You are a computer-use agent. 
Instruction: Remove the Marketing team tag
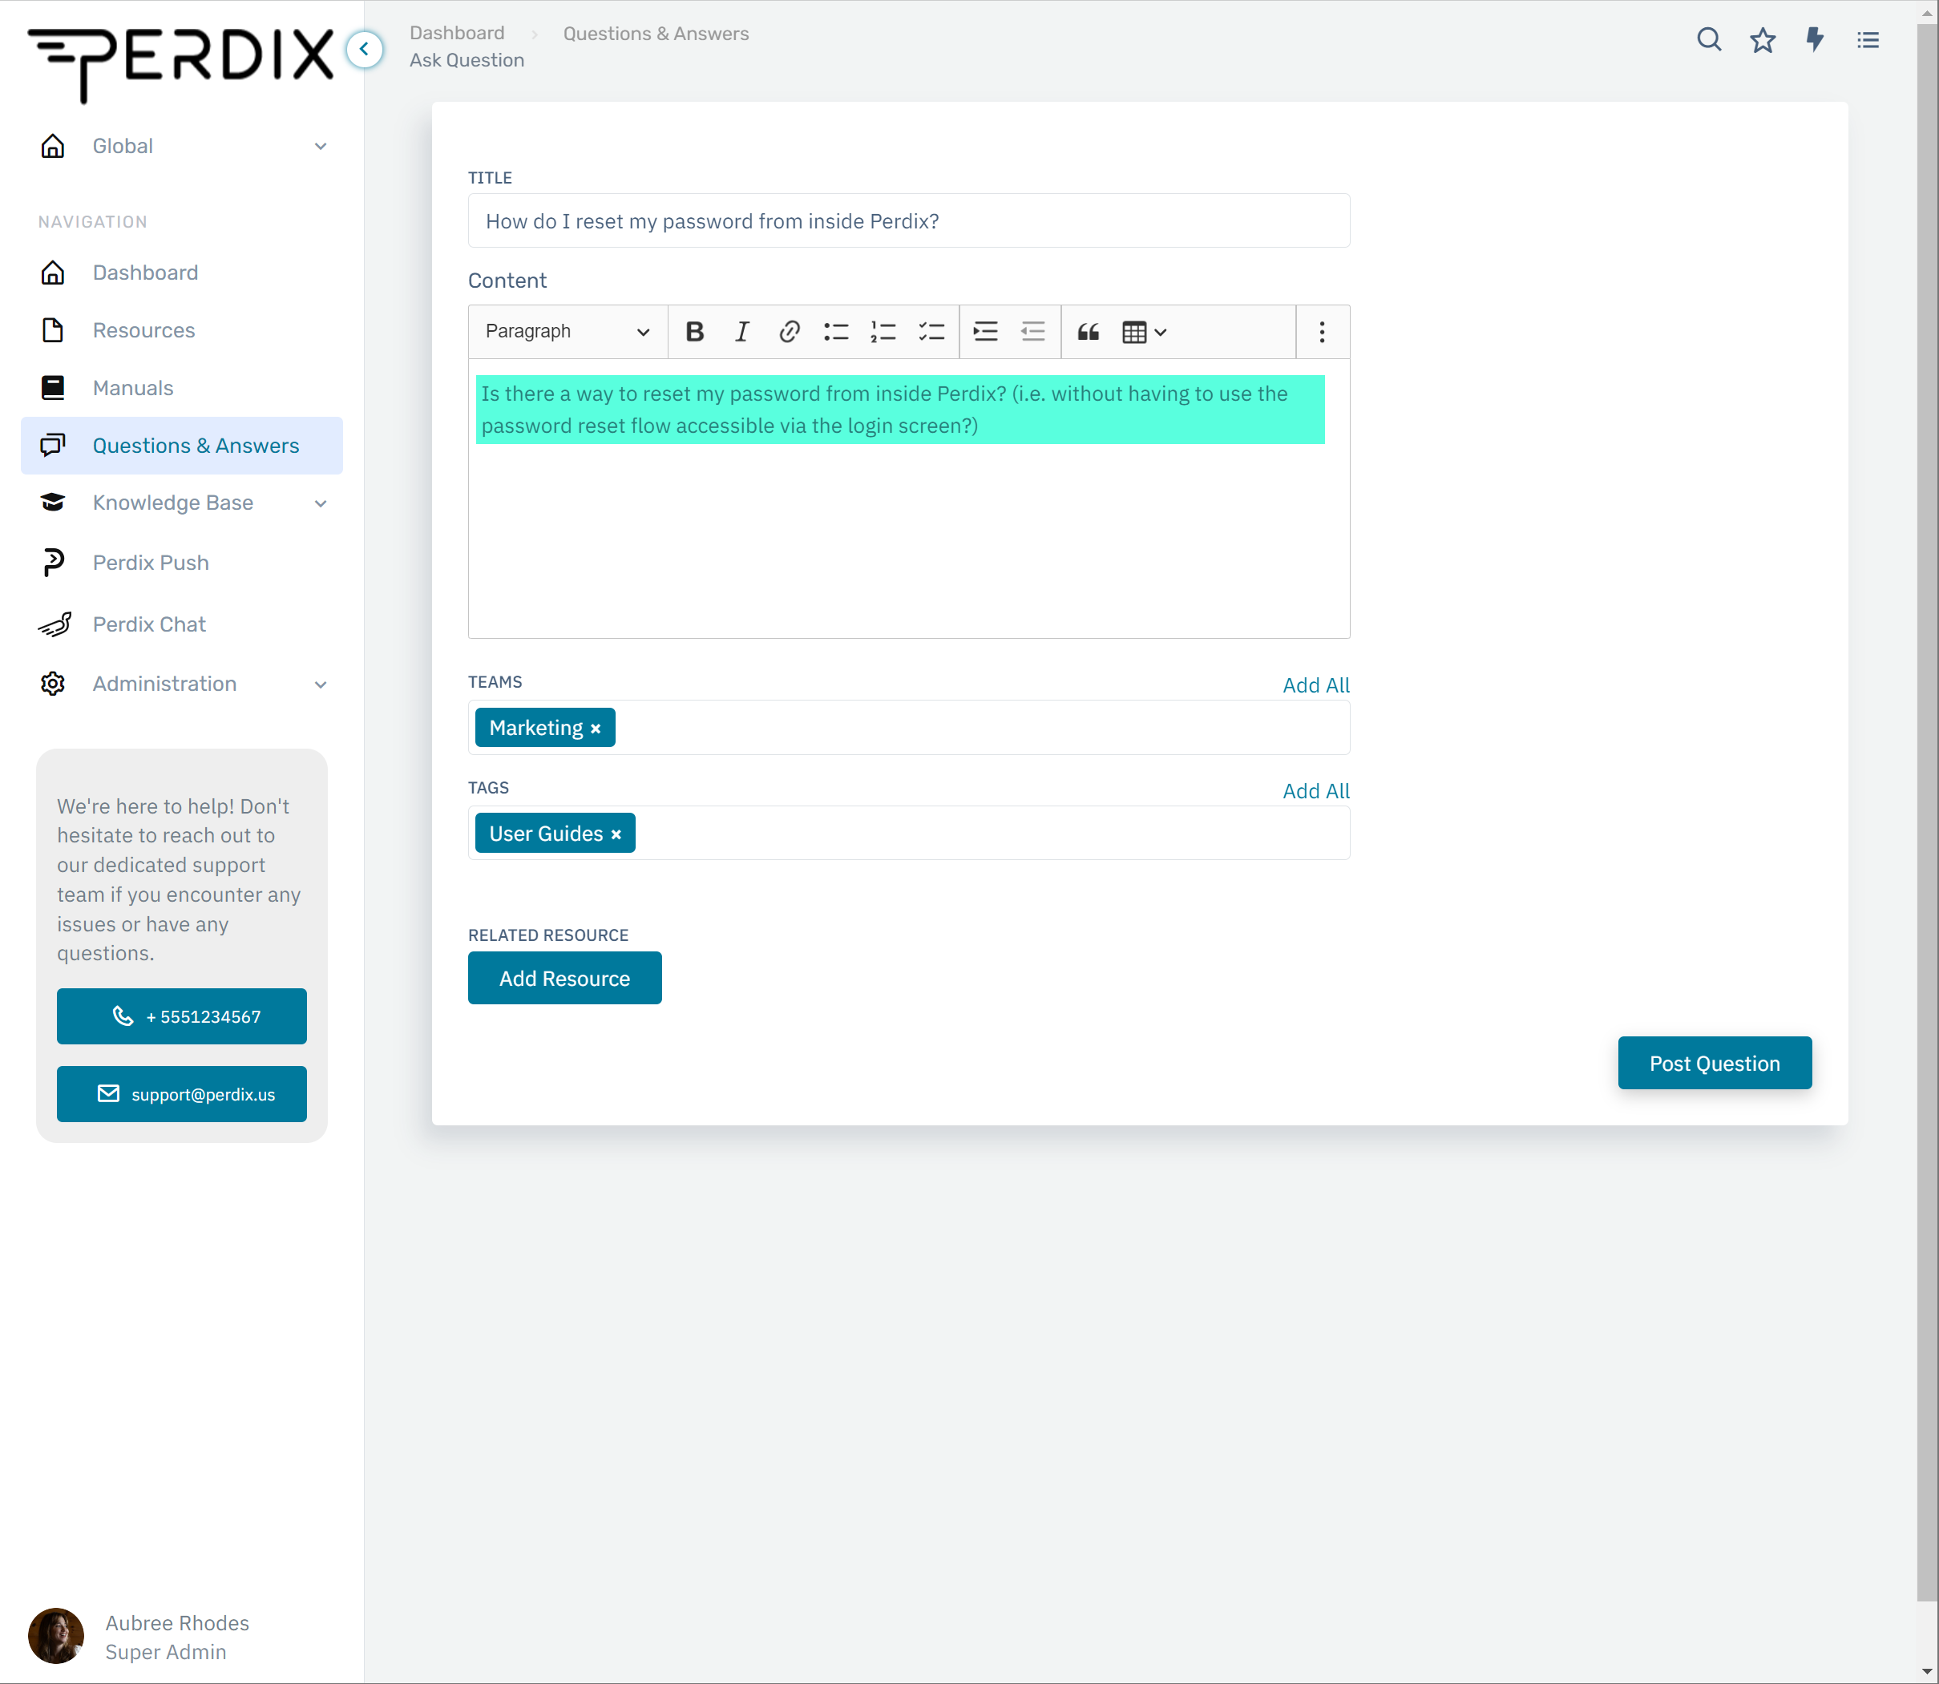(x=596, y=729)
